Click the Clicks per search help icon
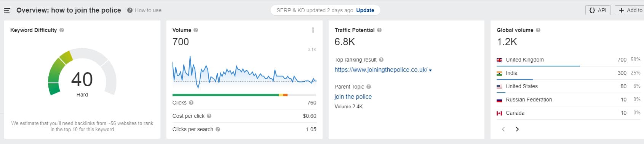Screen dimensions: 644x144 pyautogui.click(x=218, y=129)
